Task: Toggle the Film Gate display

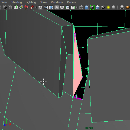Action: [46, 7]
